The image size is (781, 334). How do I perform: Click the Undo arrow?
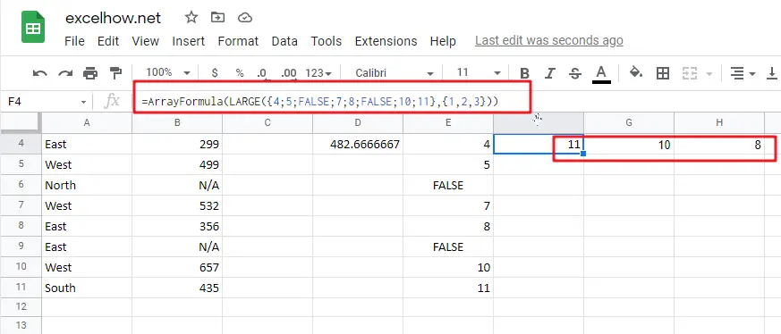[40, 73]
